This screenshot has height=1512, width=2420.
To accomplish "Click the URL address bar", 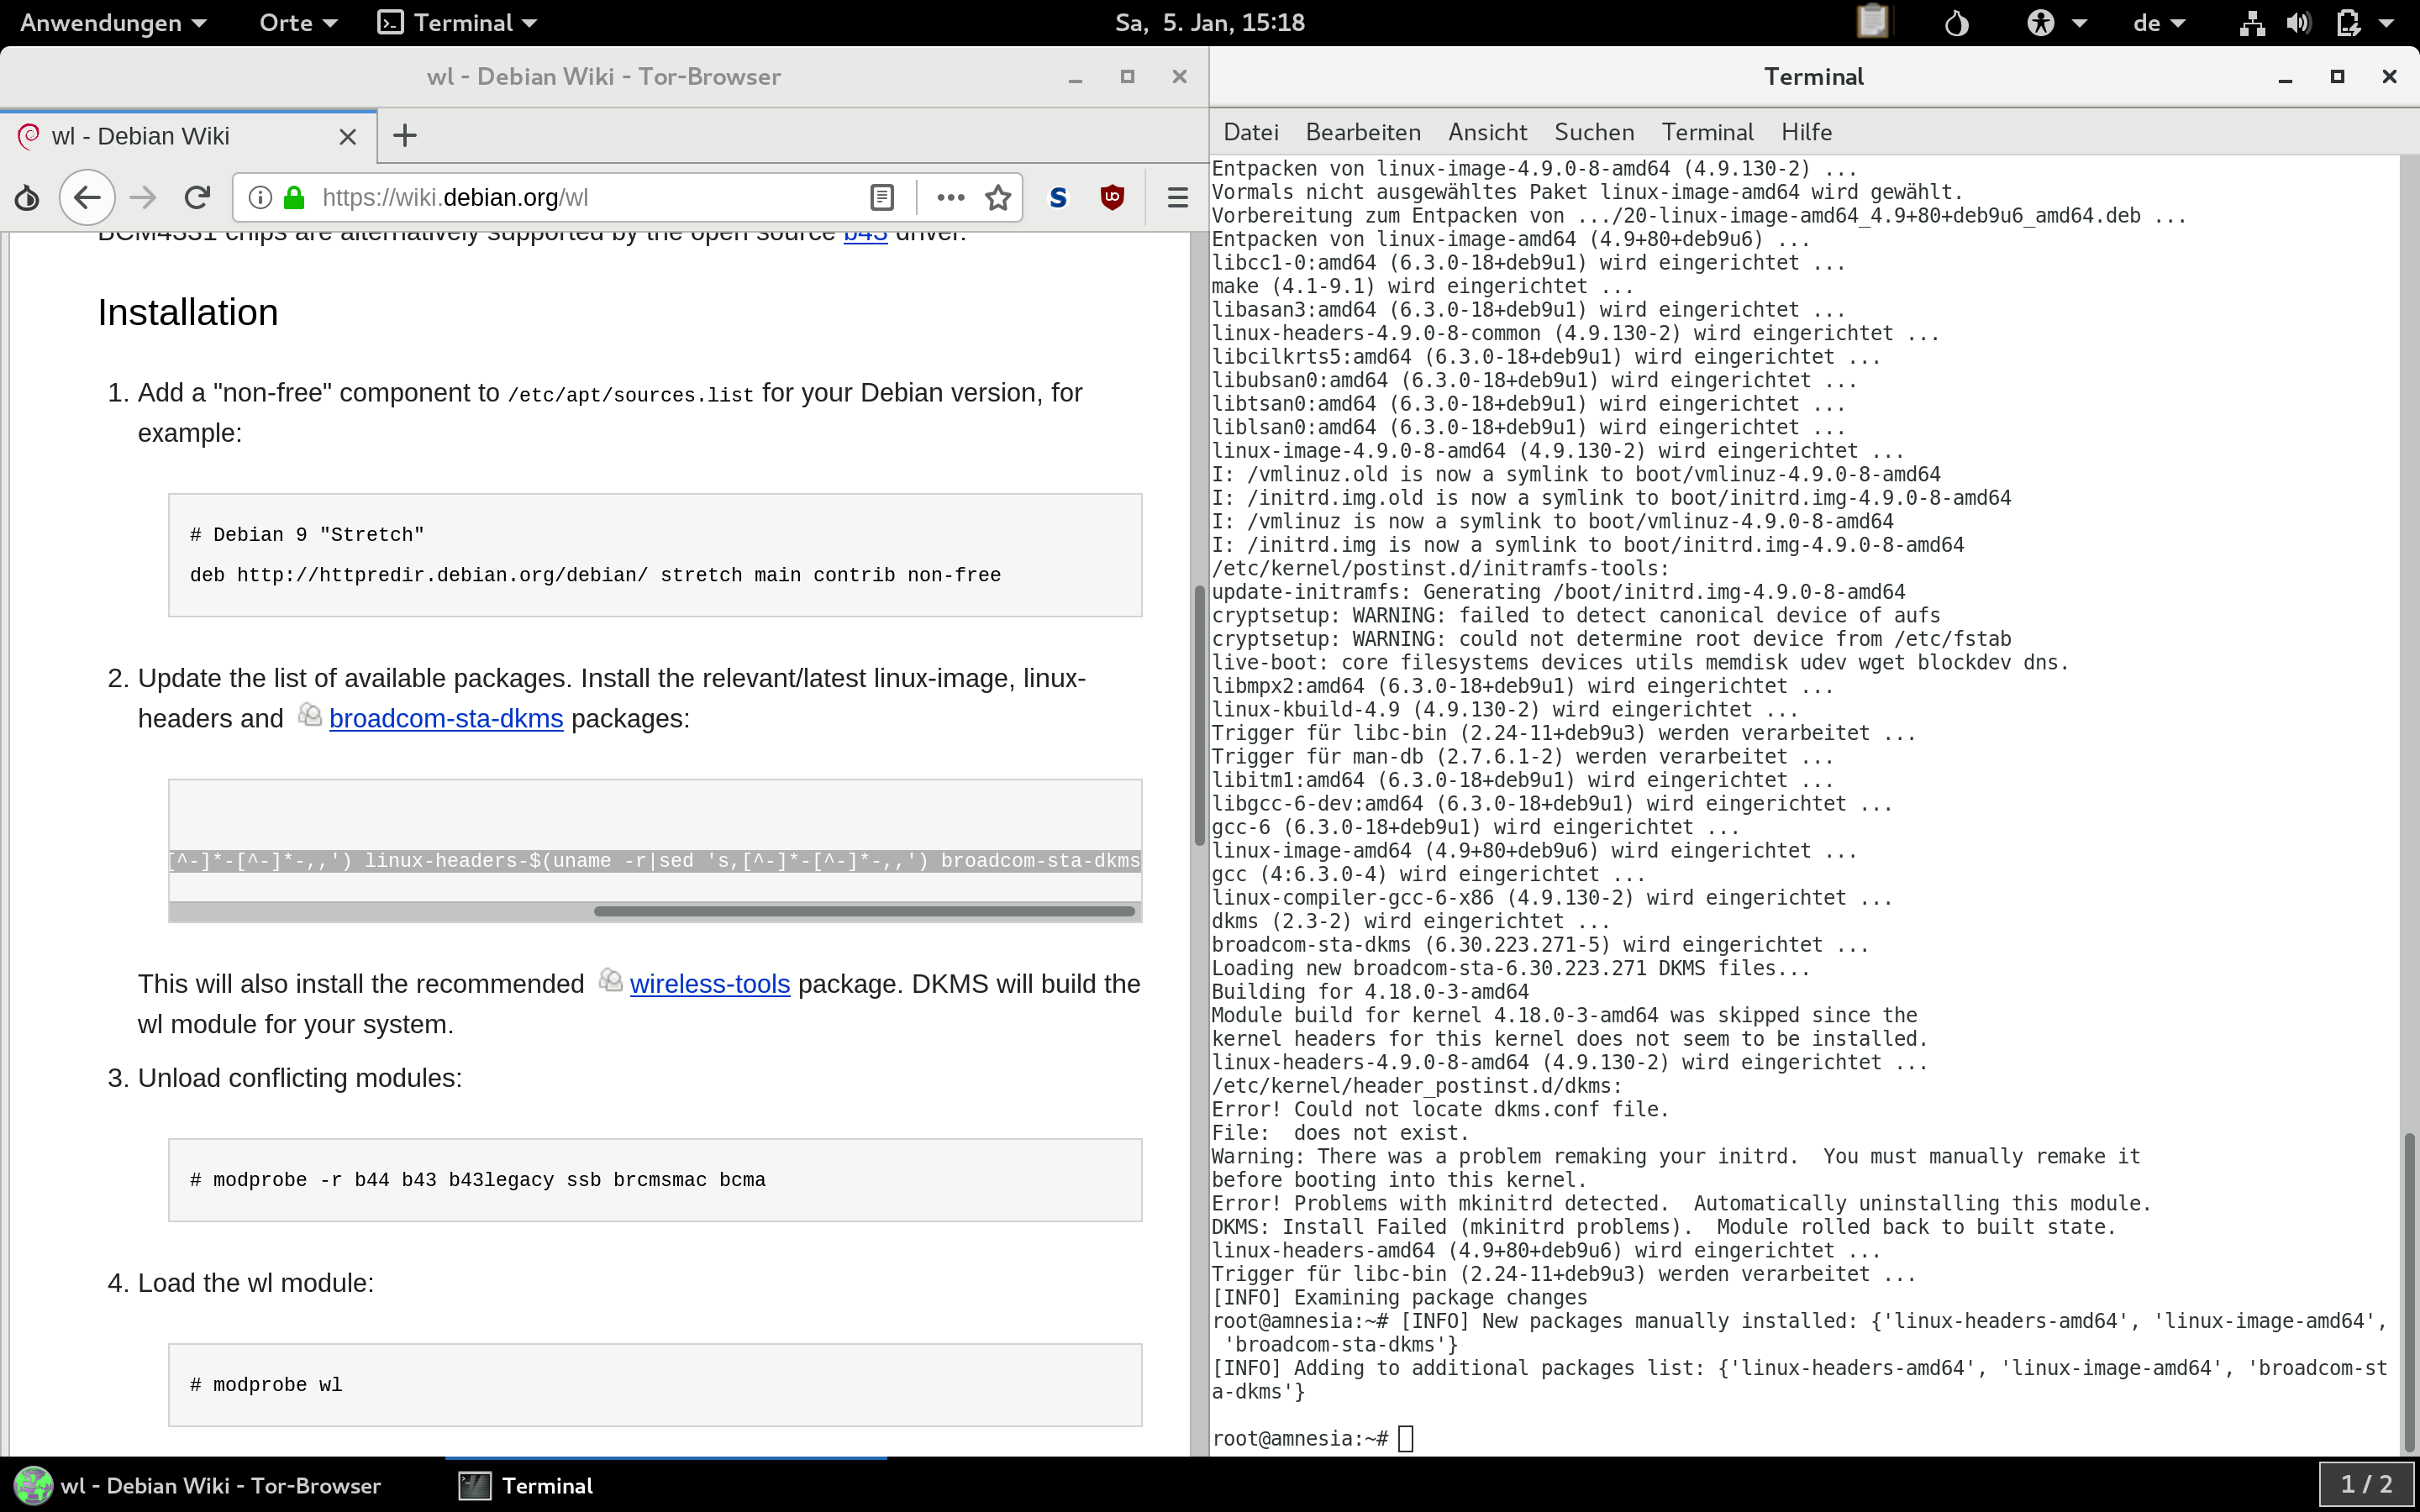I will tap(590, 198).
